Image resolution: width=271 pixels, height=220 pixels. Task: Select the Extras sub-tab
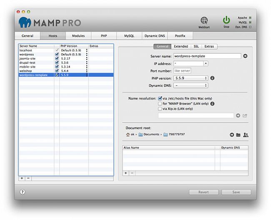[209, 47]
